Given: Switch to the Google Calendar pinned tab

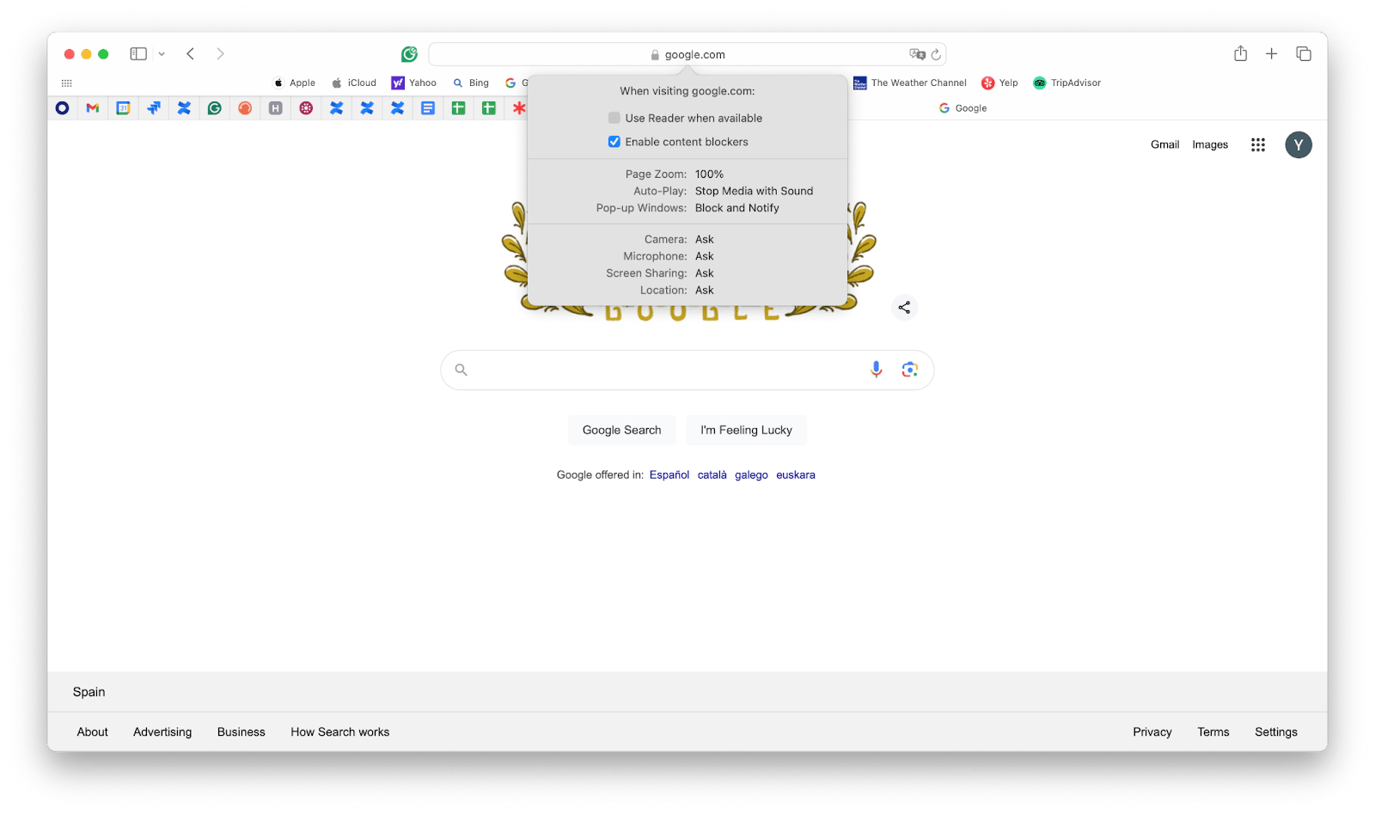Looking at the screenshot, I should point(123,108).
